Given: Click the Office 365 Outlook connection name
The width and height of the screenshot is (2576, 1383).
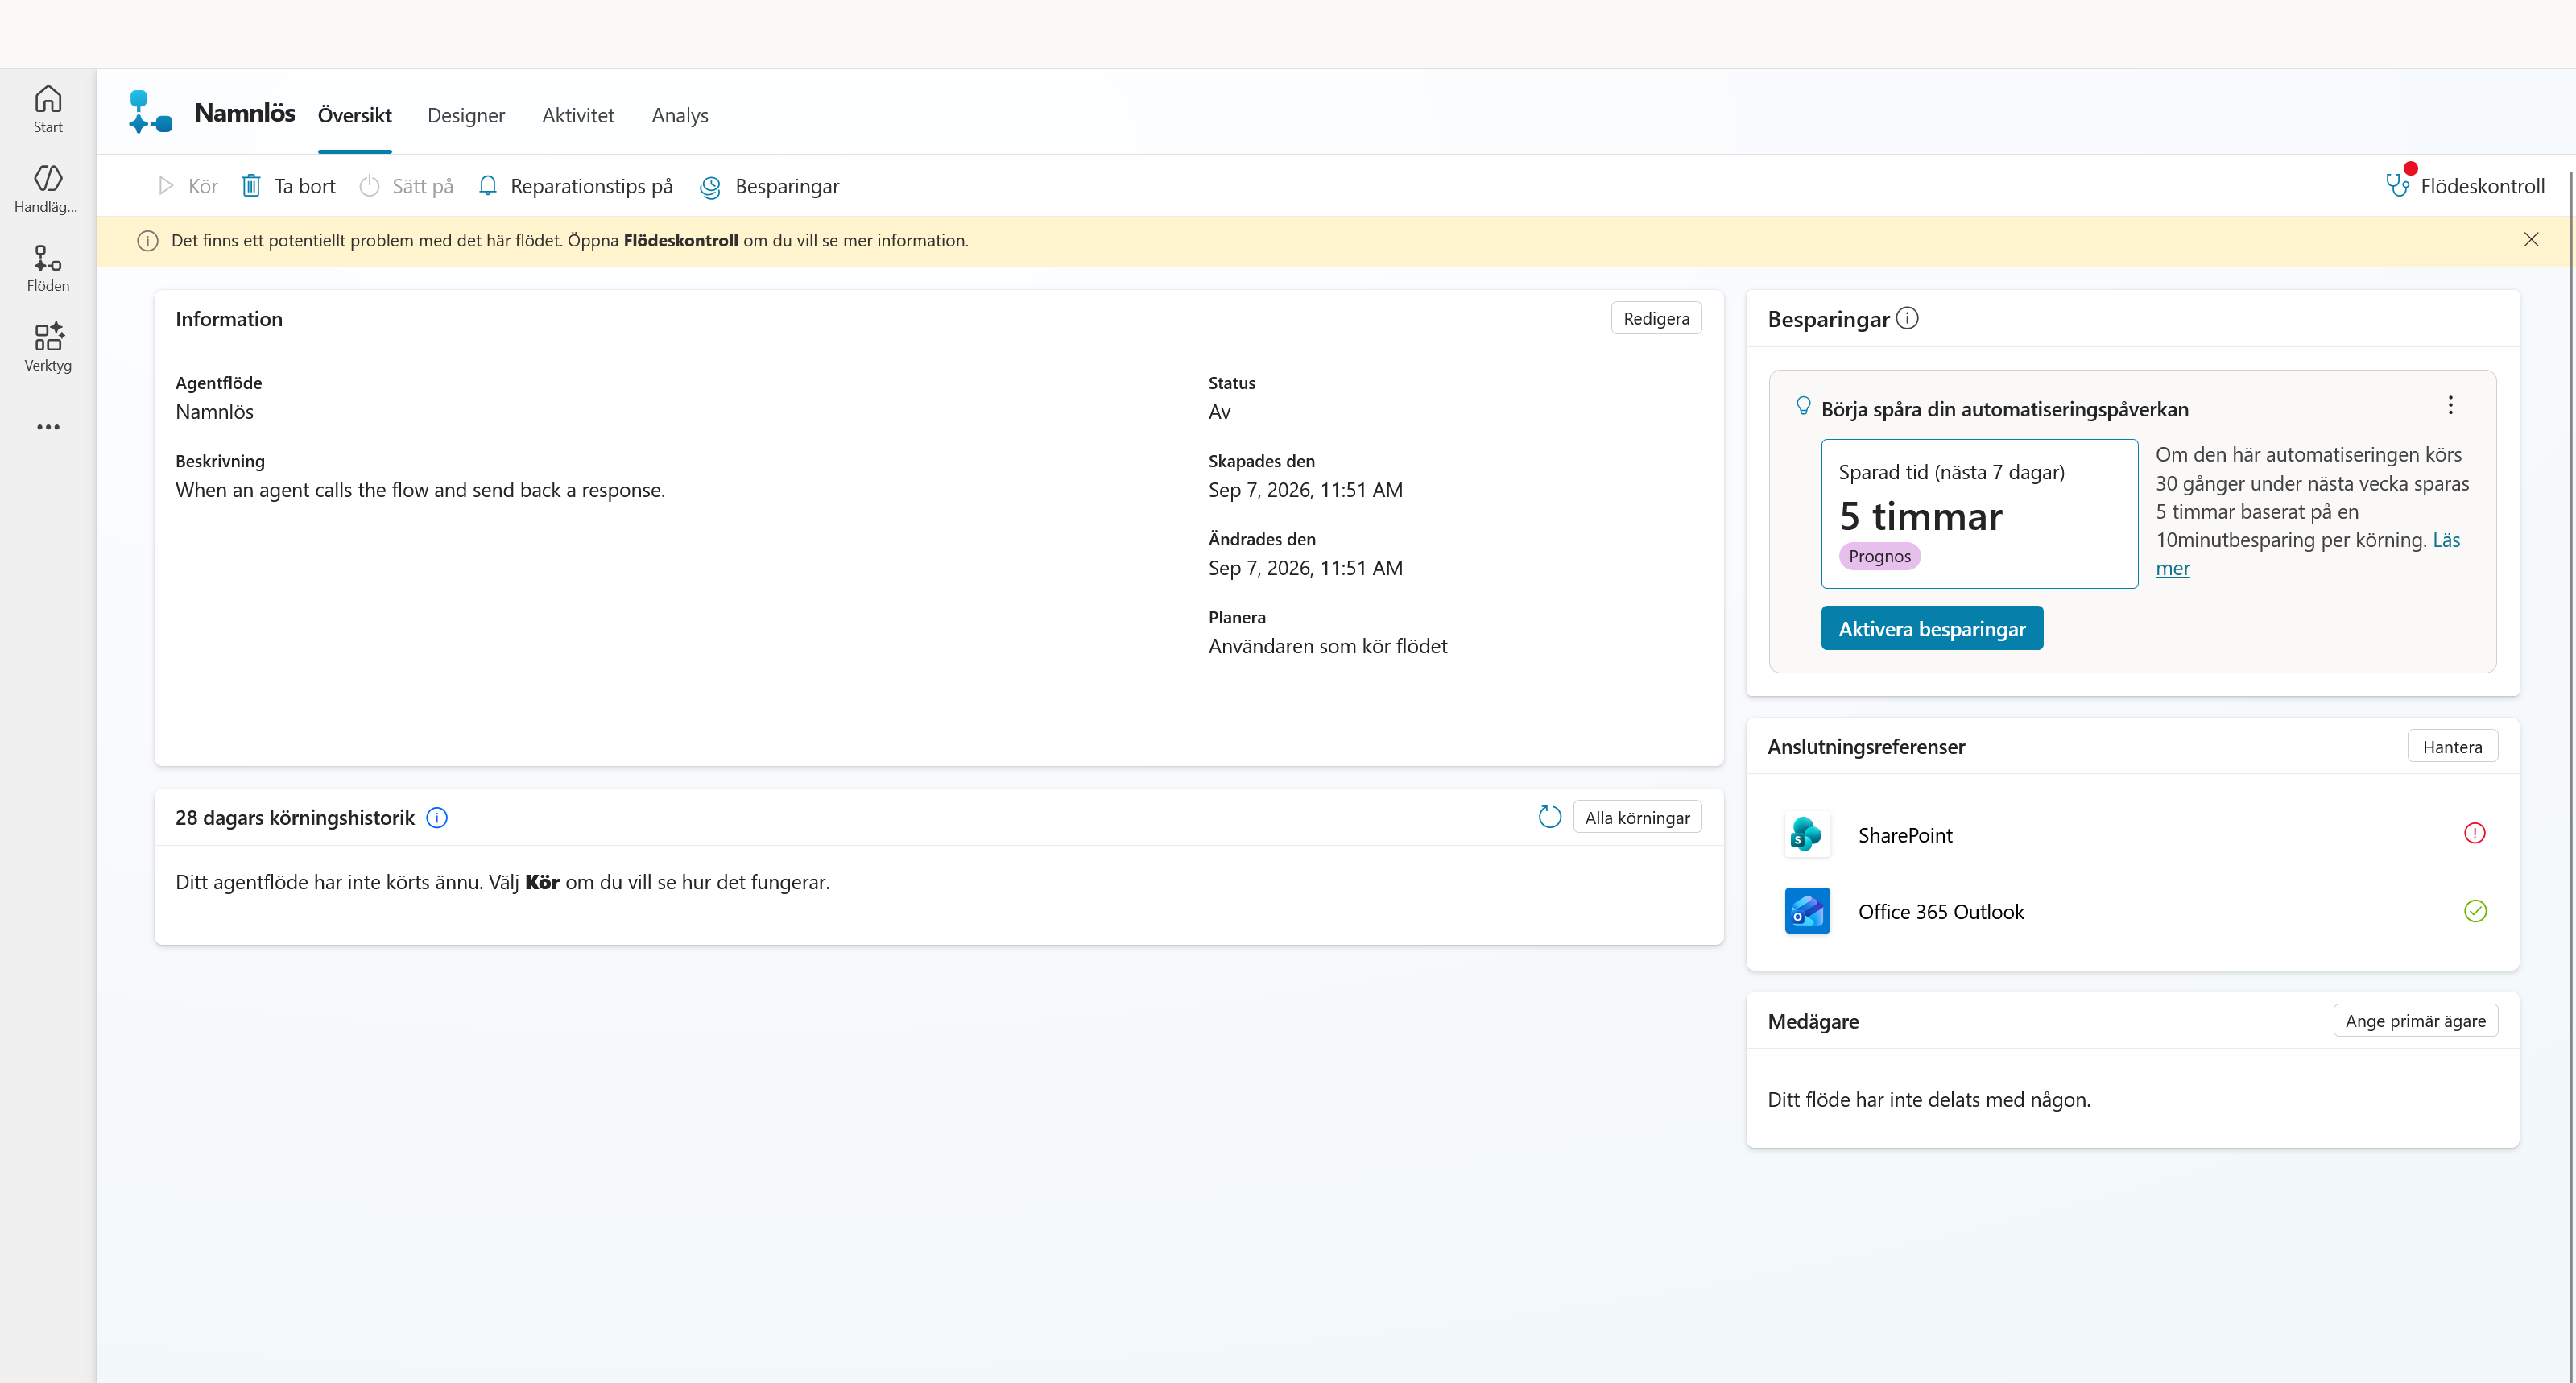Looking at the screenshot, I should pyautogui.click(x=1941, y=912).
